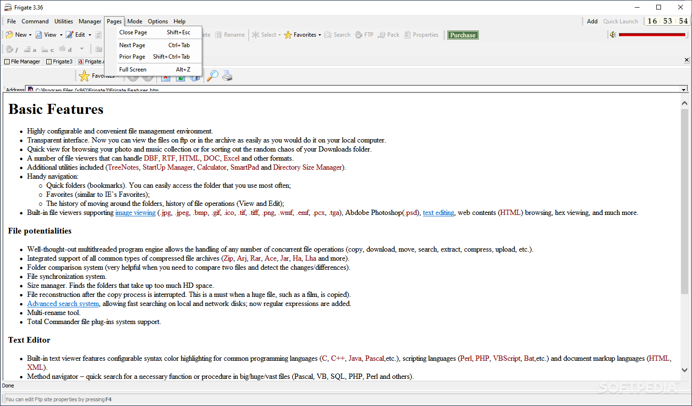
Task: Close the current page with X button
Action: click(x=686, y=60)
